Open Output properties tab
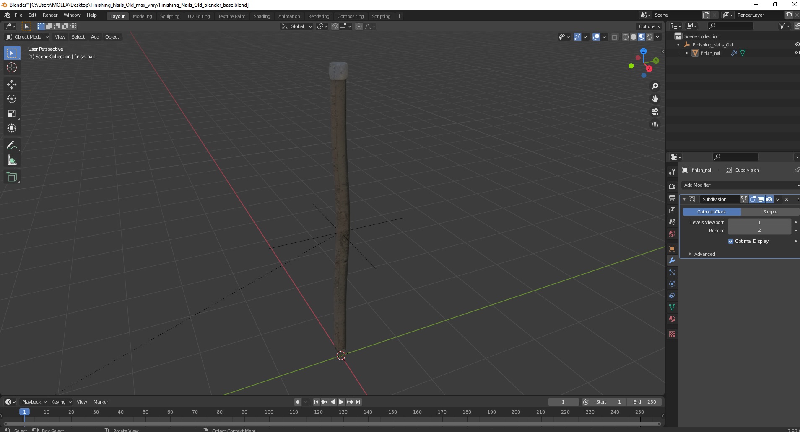 [672, 198]
